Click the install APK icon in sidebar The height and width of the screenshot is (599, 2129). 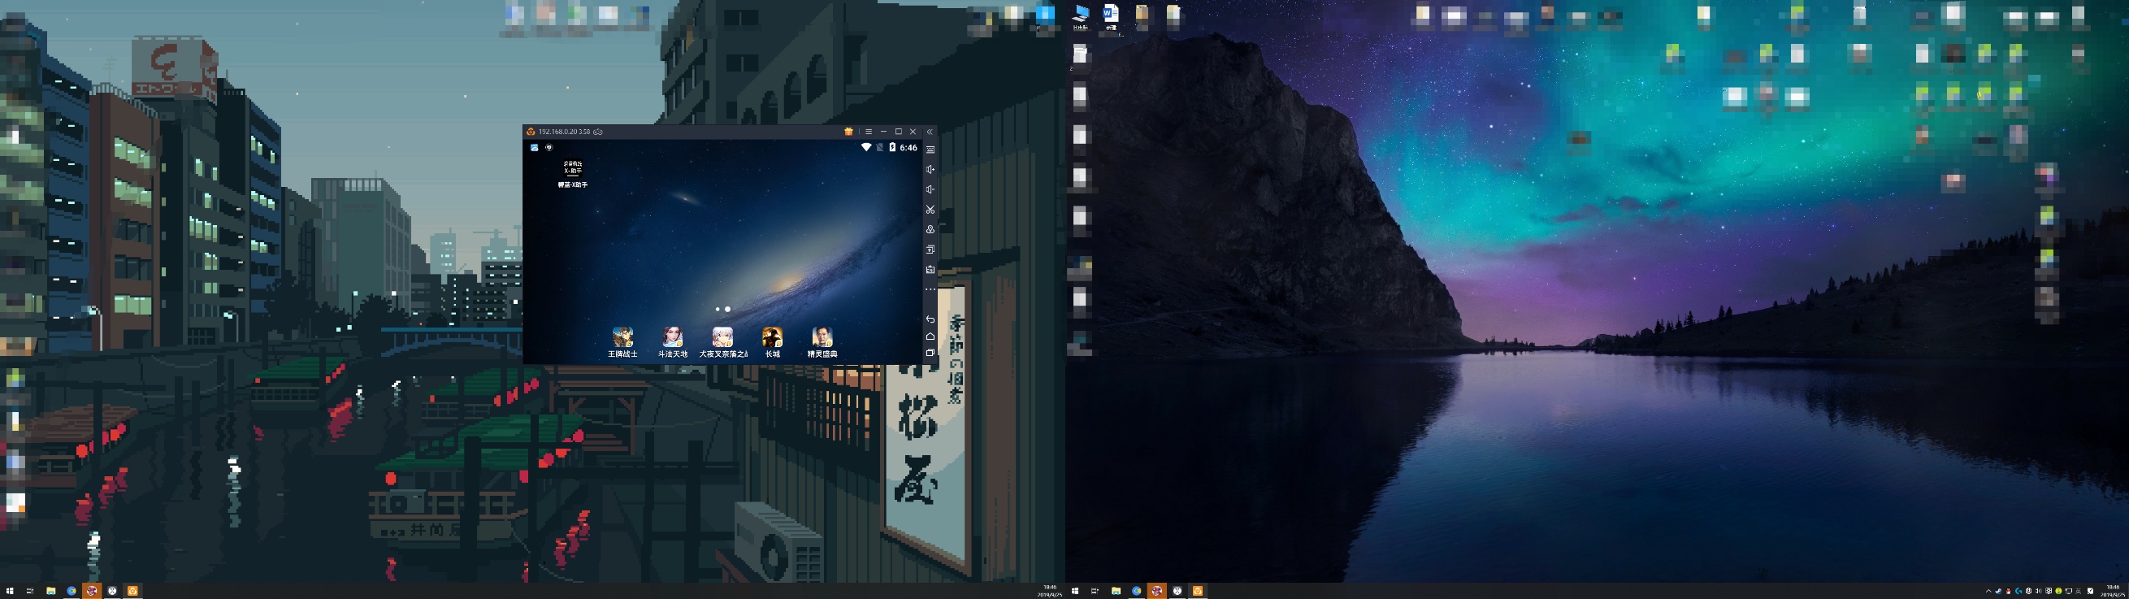coord(930,269)
